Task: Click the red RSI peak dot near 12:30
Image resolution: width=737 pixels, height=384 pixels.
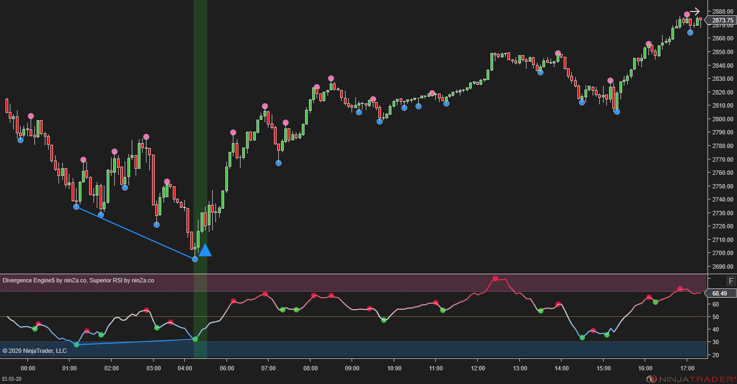Action: click(x=496, y=279)
